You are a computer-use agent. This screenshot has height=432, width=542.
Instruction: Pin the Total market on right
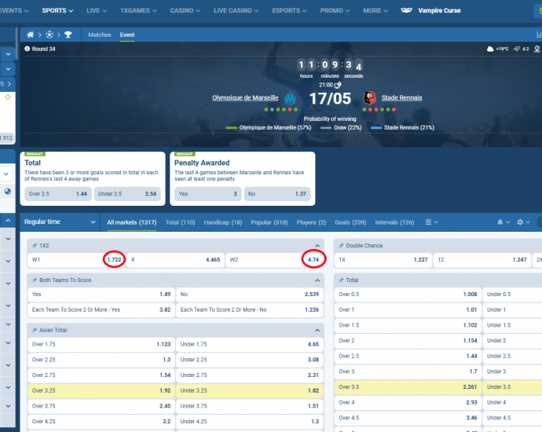[x=341, y=280]
